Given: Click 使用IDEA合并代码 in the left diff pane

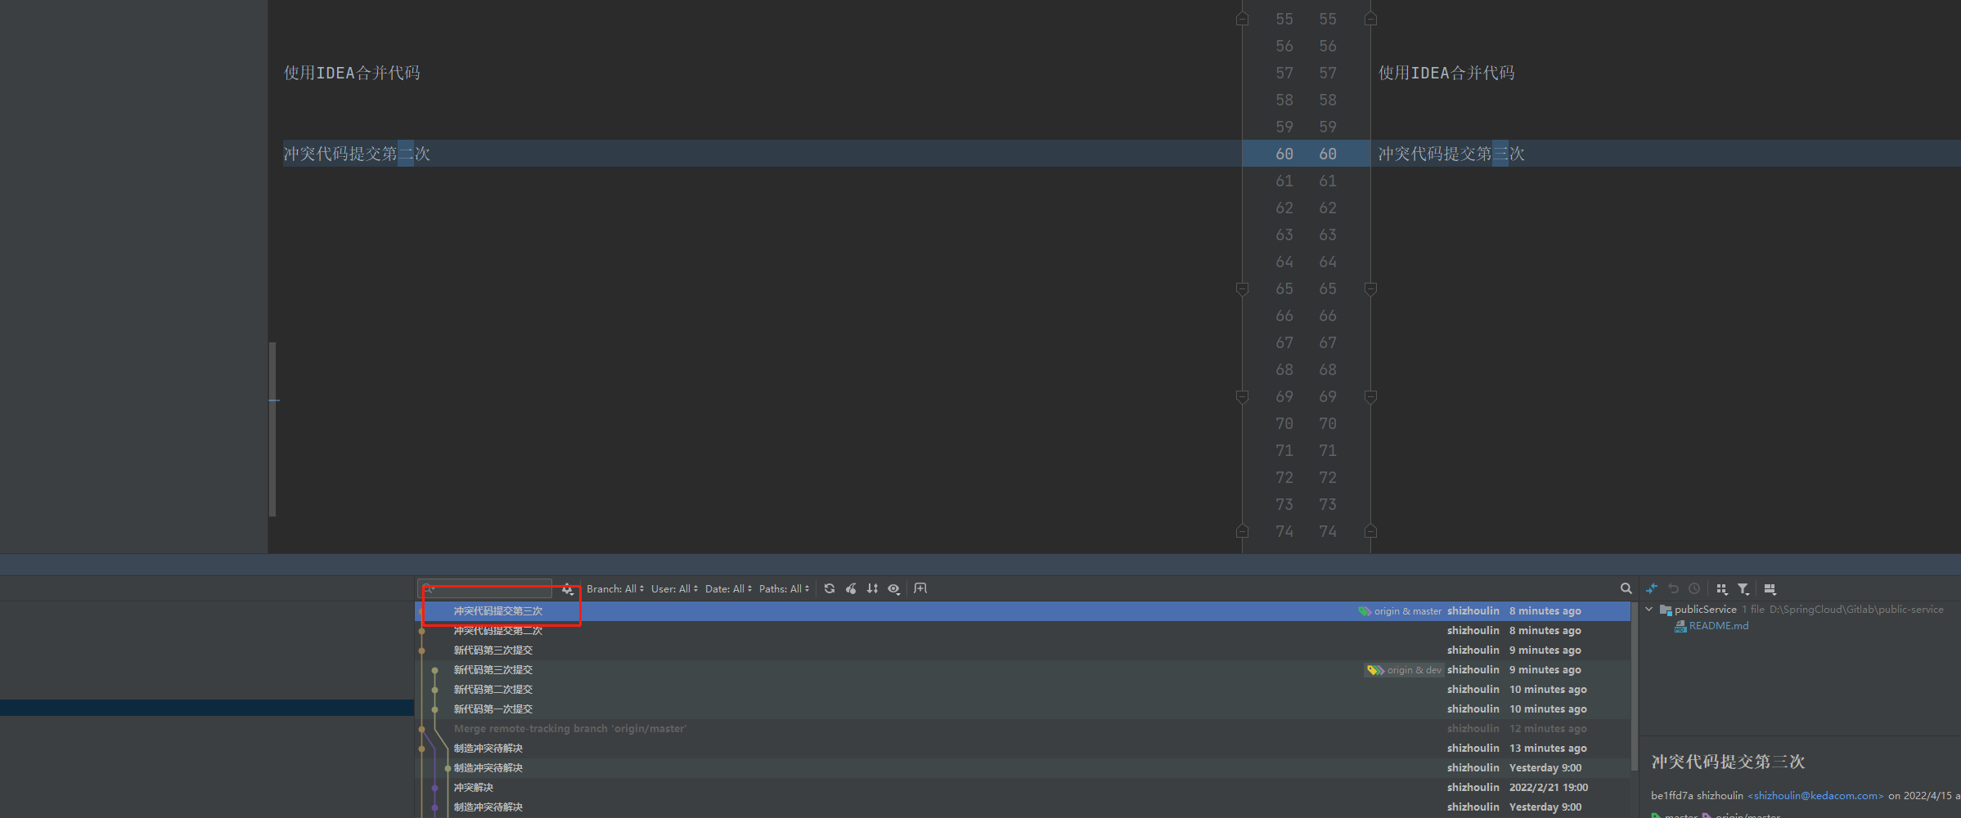Looking at the screenshot, I should [x=352, y=73].
